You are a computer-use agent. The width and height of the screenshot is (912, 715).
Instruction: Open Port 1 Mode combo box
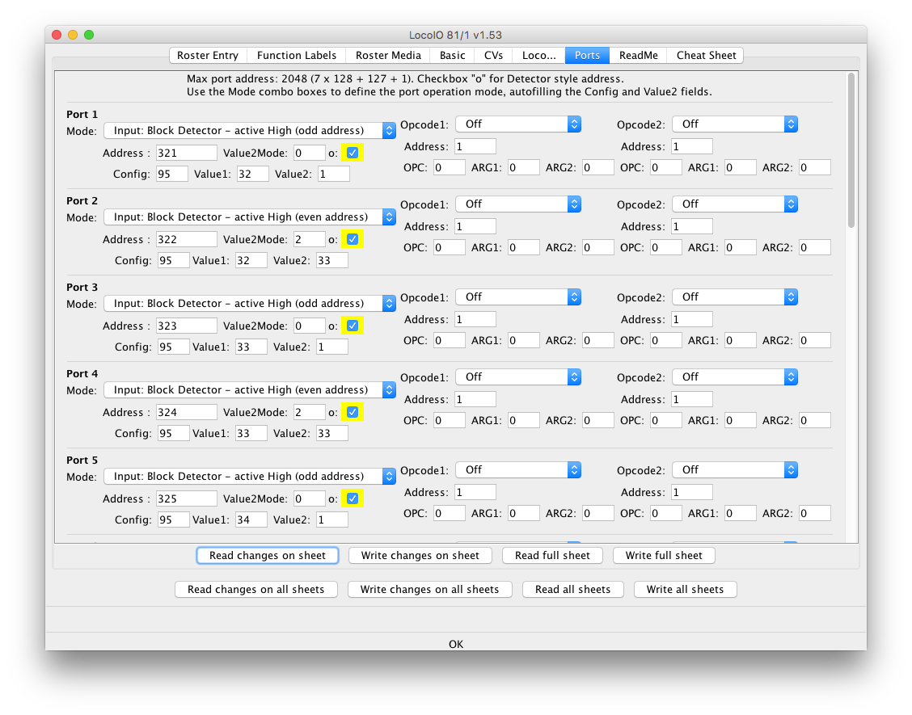[249, 131]
